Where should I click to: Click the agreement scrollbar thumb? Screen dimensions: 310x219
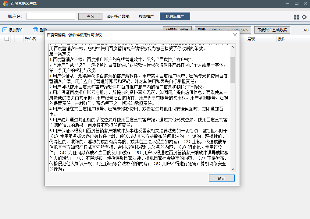[x=233, y=70]
